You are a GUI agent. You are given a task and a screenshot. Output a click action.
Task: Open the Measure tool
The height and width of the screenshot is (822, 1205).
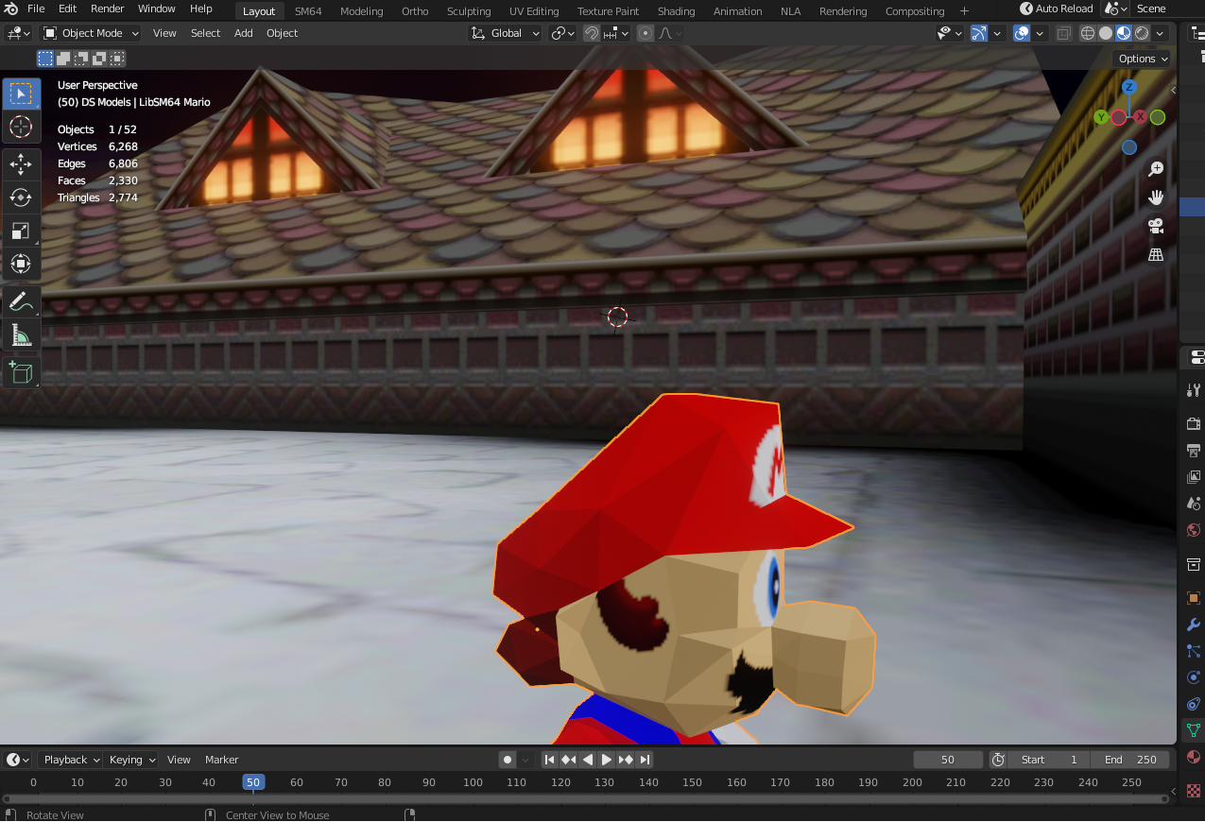[x=21, y=334]
